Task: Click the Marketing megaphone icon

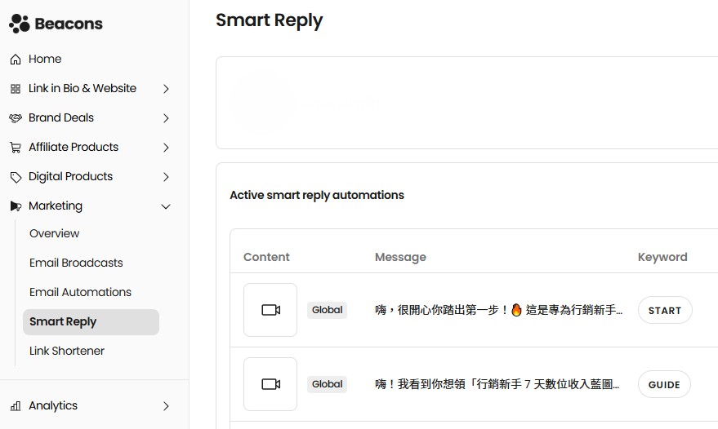Action: 16,206
